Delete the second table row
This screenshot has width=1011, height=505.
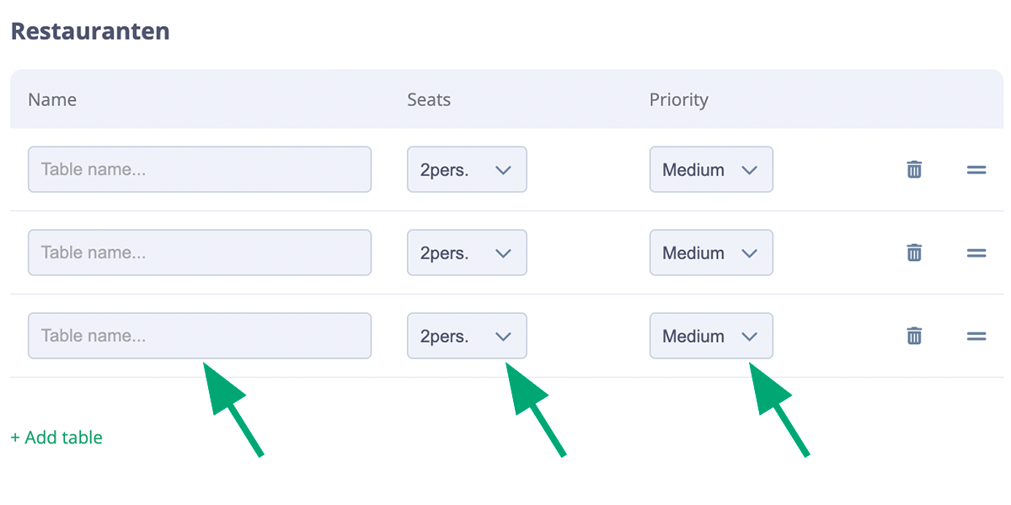point(913,252)
